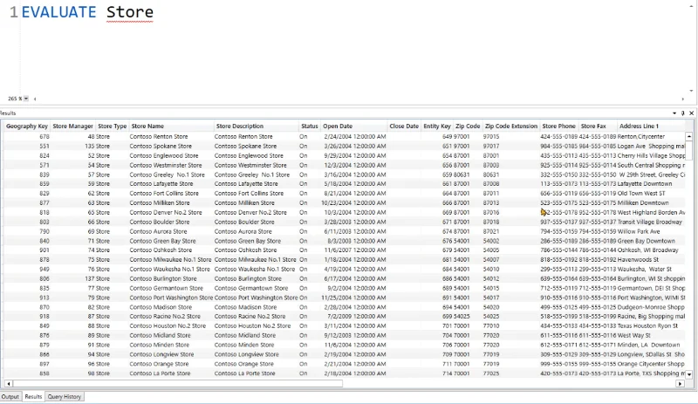This screenshot has width=698, height=404.
Task: Click the results grid left scroll arrow
Action: [x=9, y=383]
